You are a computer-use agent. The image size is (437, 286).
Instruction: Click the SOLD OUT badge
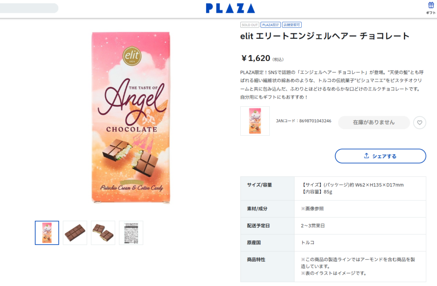pyautogui.click(x=250, y=25)
